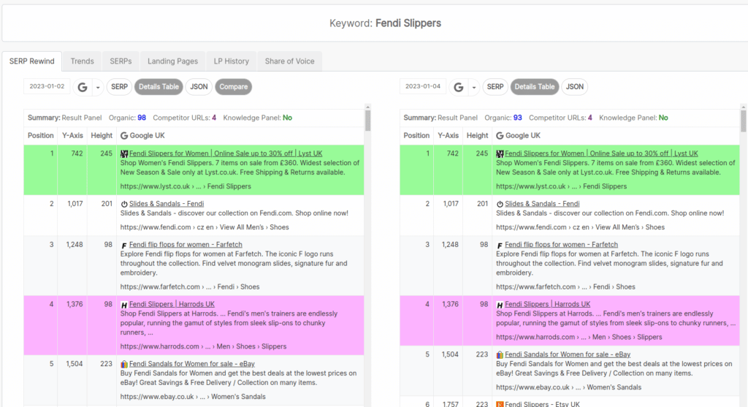Open Fendi Sandals eBay link in right panel

(568, 354)
